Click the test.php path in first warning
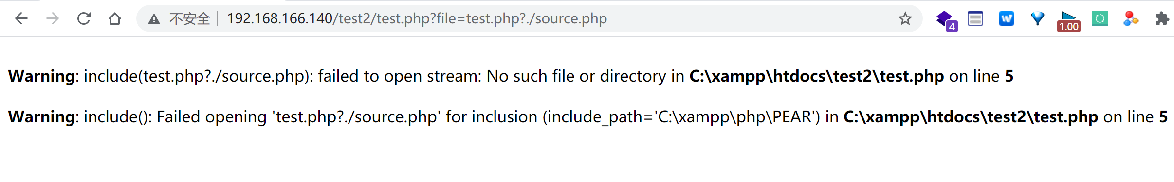The image size is (1174, 182). (x=817, y=76)
